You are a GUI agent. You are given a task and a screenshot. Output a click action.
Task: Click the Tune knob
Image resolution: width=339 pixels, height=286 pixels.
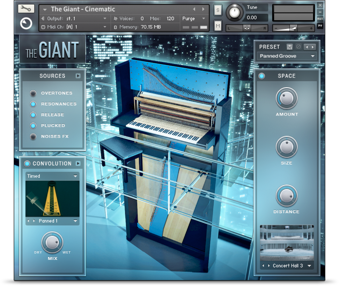234,12
